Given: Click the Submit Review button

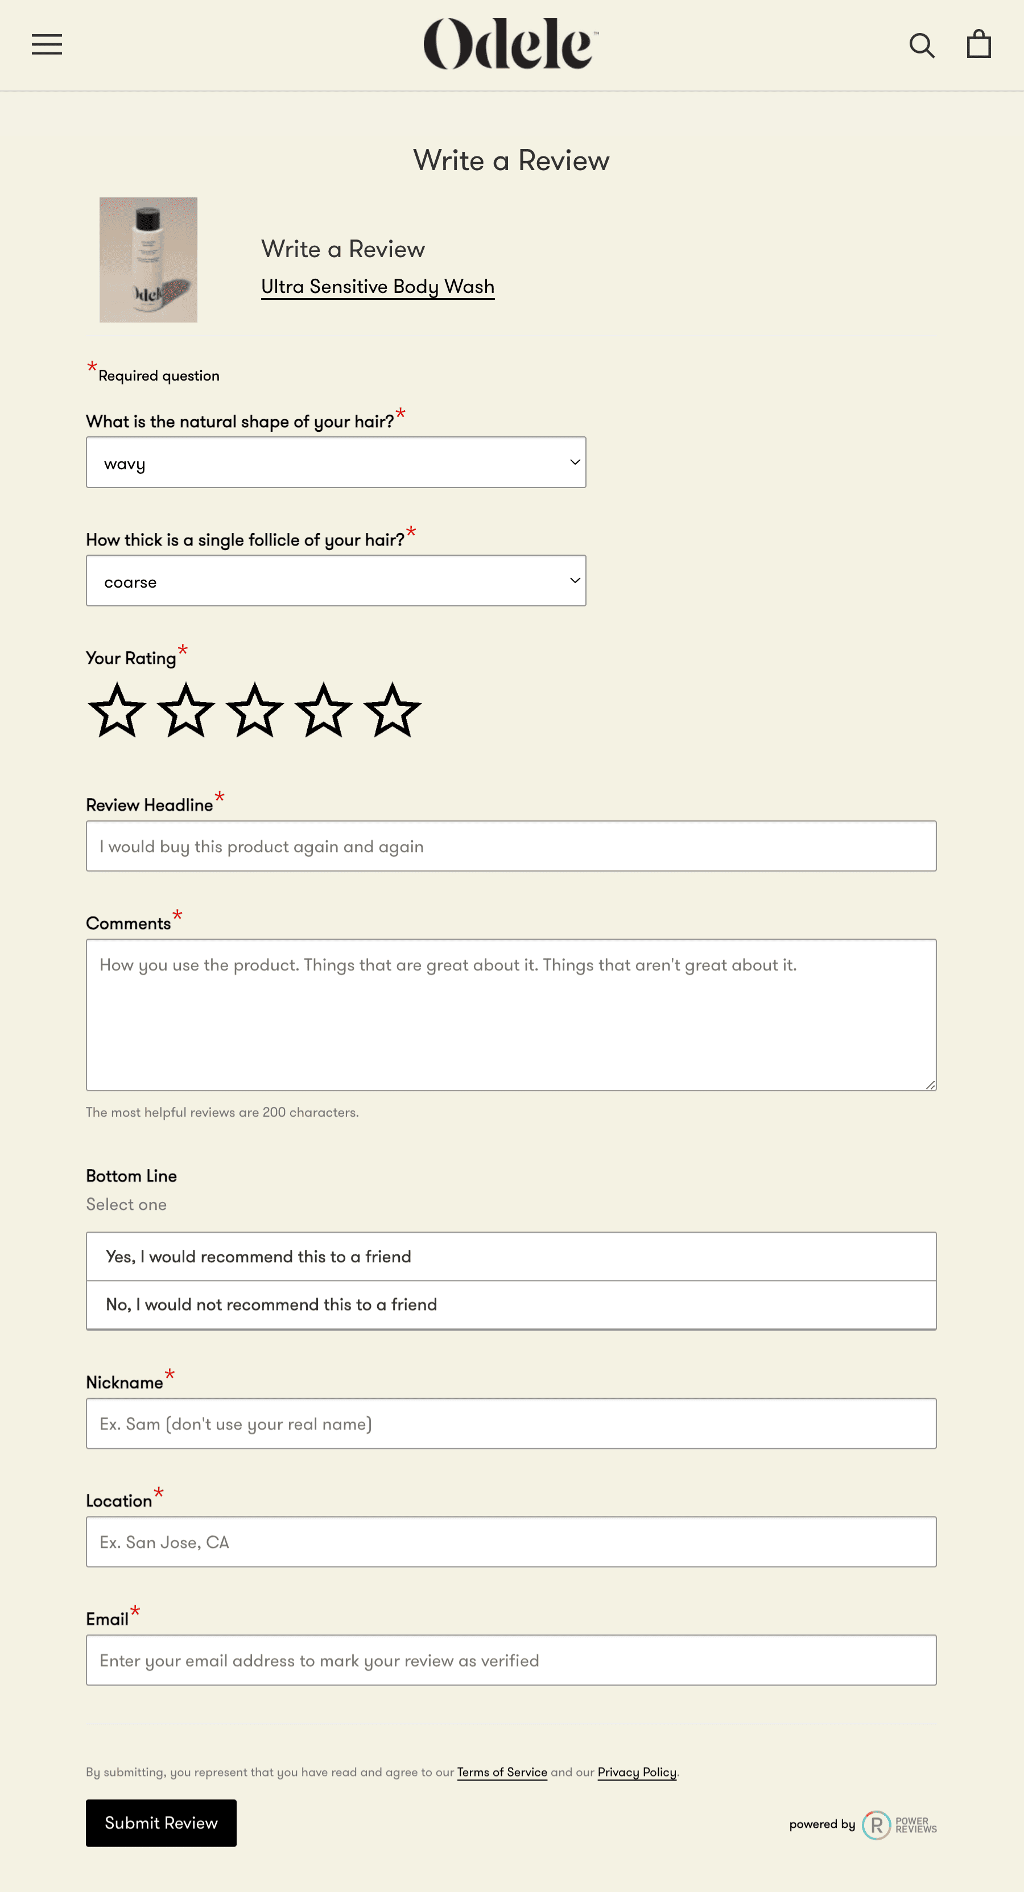Looking at the screenshot, I should 161,1822.
